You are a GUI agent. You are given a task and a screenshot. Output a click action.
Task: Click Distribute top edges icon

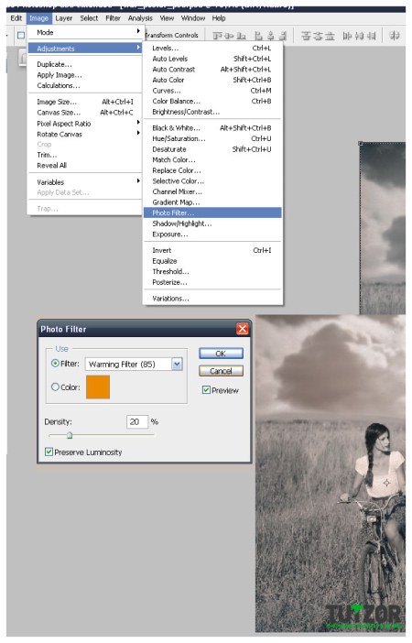[x=306, y=36]
